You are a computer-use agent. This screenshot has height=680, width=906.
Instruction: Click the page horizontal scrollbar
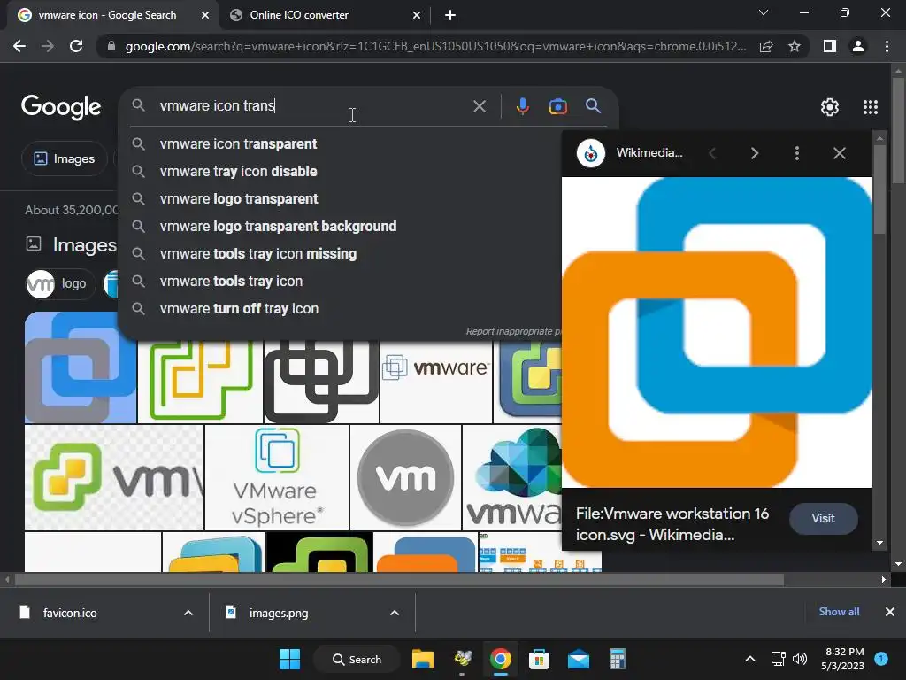[399, 579]
